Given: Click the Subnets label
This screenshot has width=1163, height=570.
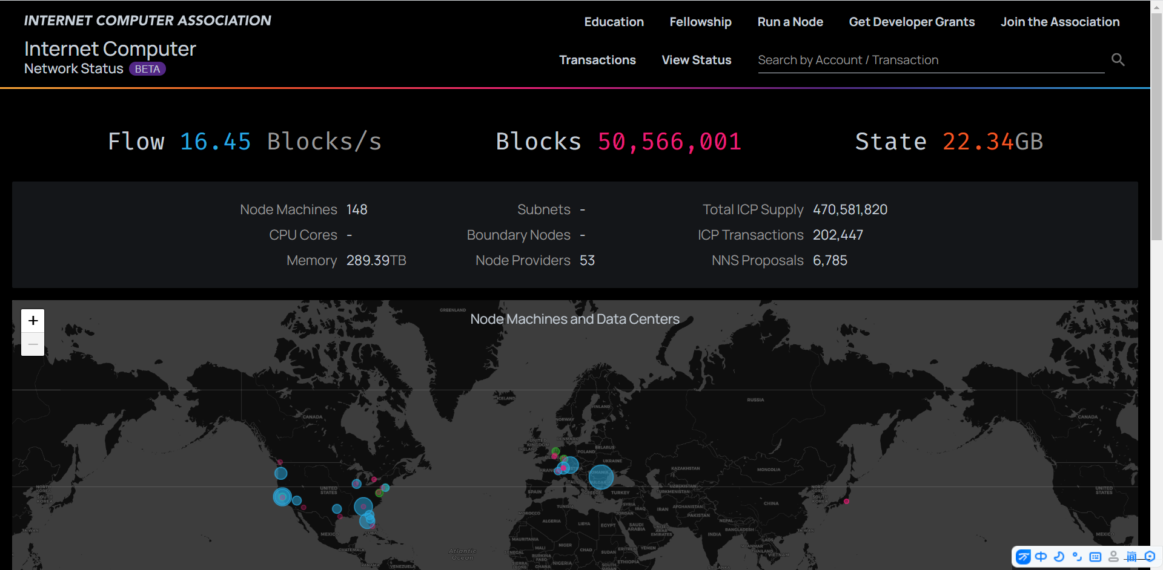Looking at the screenshot, I should tap(543, 209).
